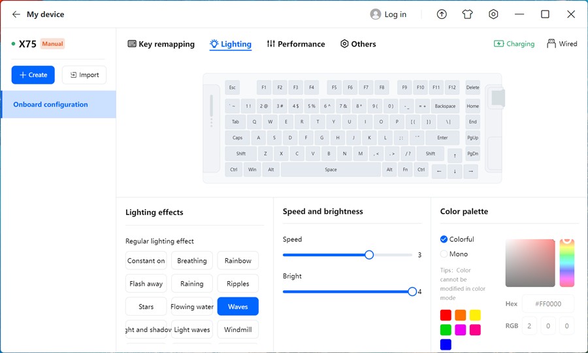The image size is (588, 353).
Task: Open the hexagon settings icon
Action: [493, 14]
